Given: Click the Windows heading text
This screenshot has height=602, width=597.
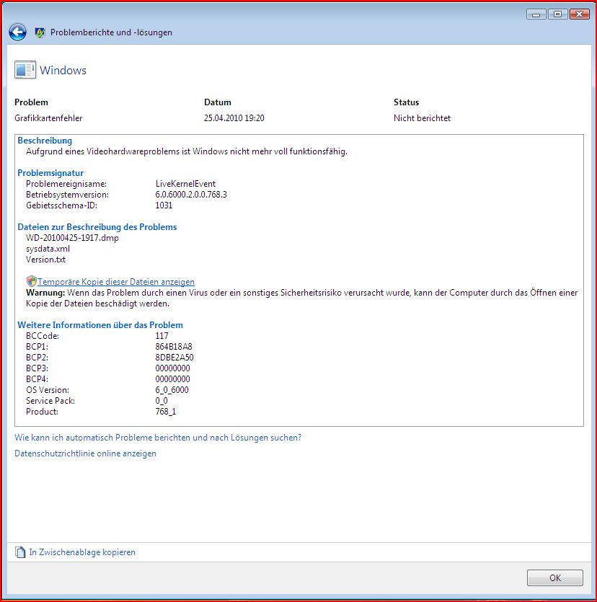Looking at the screenshot, I should point(63,70).
